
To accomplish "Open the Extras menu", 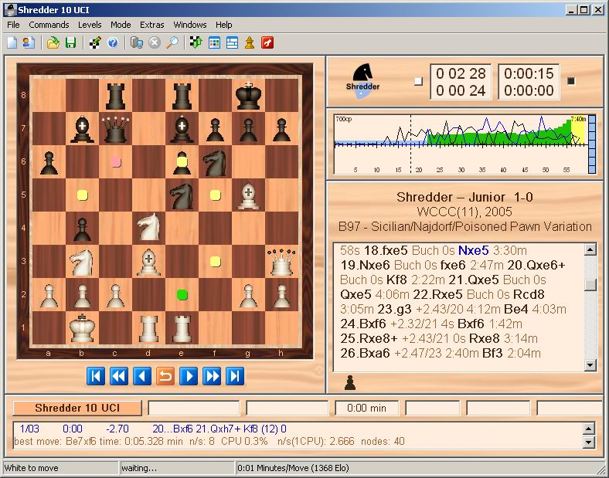I will point(151,25).
